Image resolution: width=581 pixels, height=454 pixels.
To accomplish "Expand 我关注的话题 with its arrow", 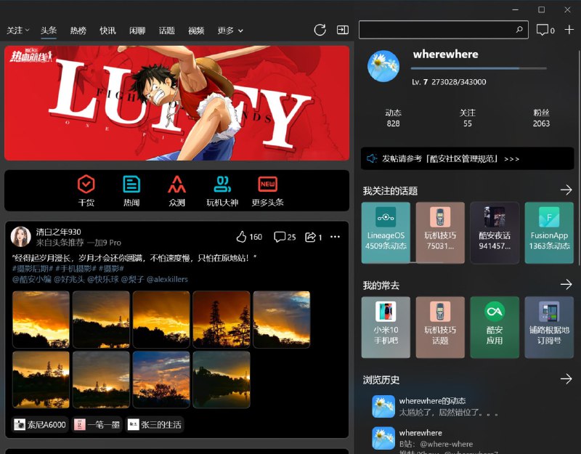I will pyautogui.click(x=566, y=190).
